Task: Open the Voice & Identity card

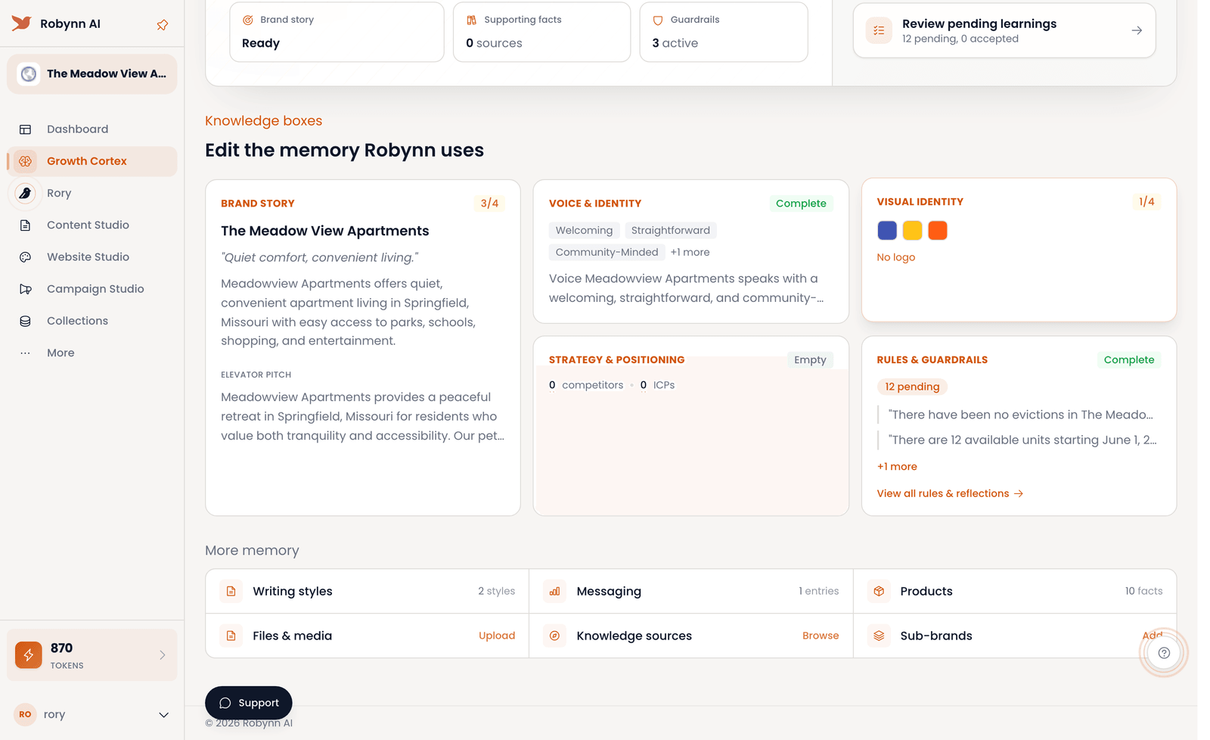Action: coord(691,251)
